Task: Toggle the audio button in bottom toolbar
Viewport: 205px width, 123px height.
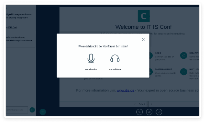Action: coord(139,112)
